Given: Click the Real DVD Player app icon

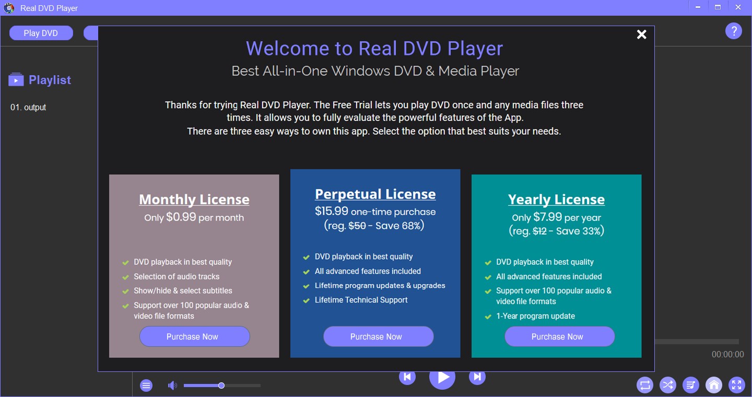Looking at the screenshot, I should pyautogui.click(x=9, y=8).
